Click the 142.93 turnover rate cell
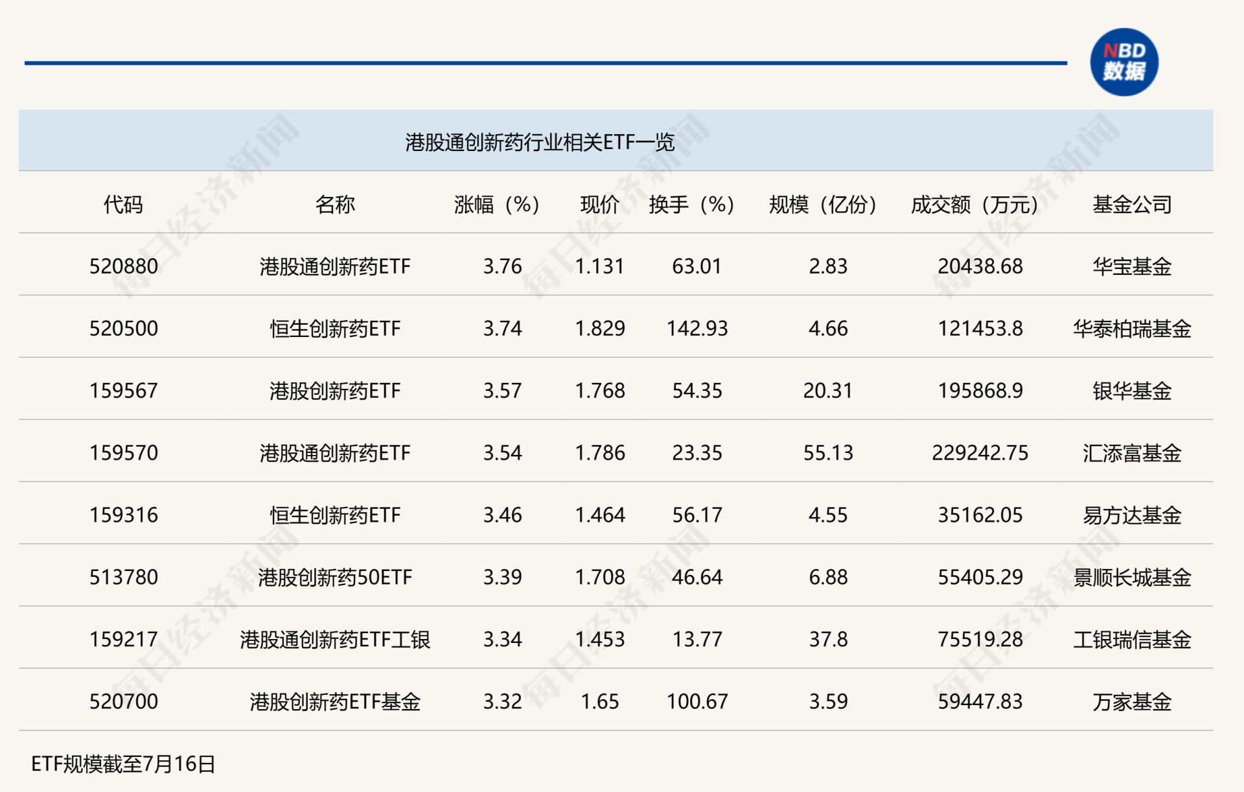This screenshot has width=1244, height=792. pyautogui.click(x=697, y=329)
